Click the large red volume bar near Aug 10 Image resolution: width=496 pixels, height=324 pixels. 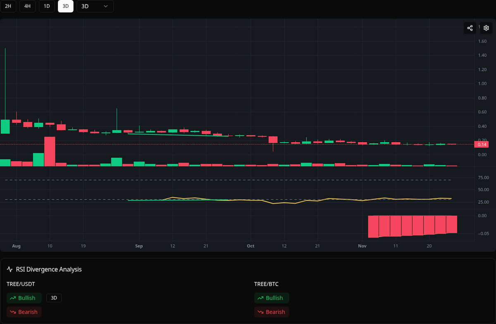tap(50, 151)
